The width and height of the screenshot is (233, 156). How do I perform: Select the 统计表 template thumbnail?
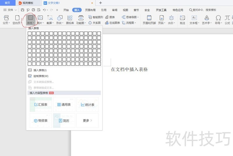pos(88,105)
